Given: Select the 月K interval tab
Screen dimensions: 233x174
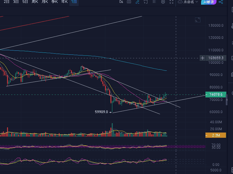Looking at the screenshot, I should pyautogui.click(x=44, y=2).
